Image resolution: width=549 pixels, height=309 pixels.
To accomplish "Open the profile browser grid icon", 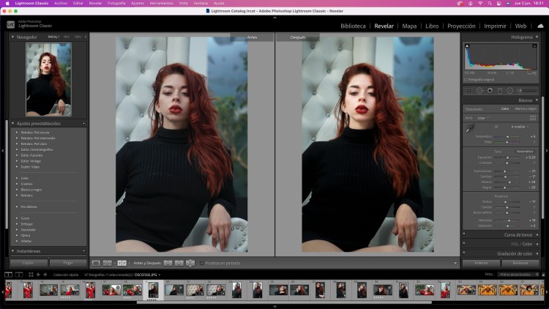I will tap(533, 118).
